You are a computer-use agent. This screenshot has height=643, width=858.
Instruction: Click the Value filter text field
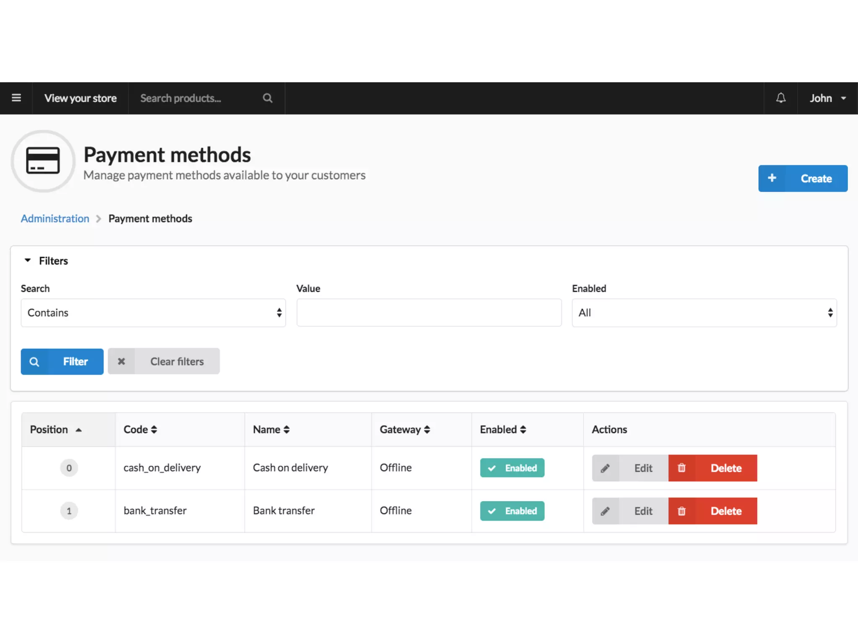click(x=429, y=313)
